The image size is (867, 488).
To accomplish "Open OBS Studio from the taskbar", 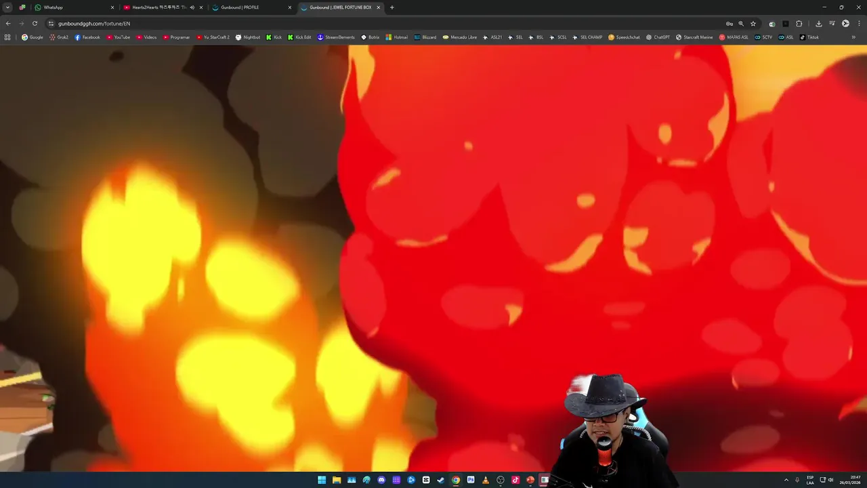I will click(x=501, y=480).
